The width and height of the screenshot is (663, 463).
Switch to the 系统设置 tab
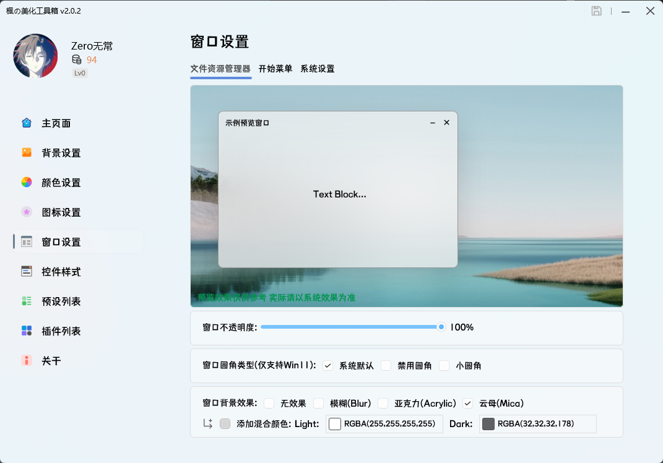[318, 69]
